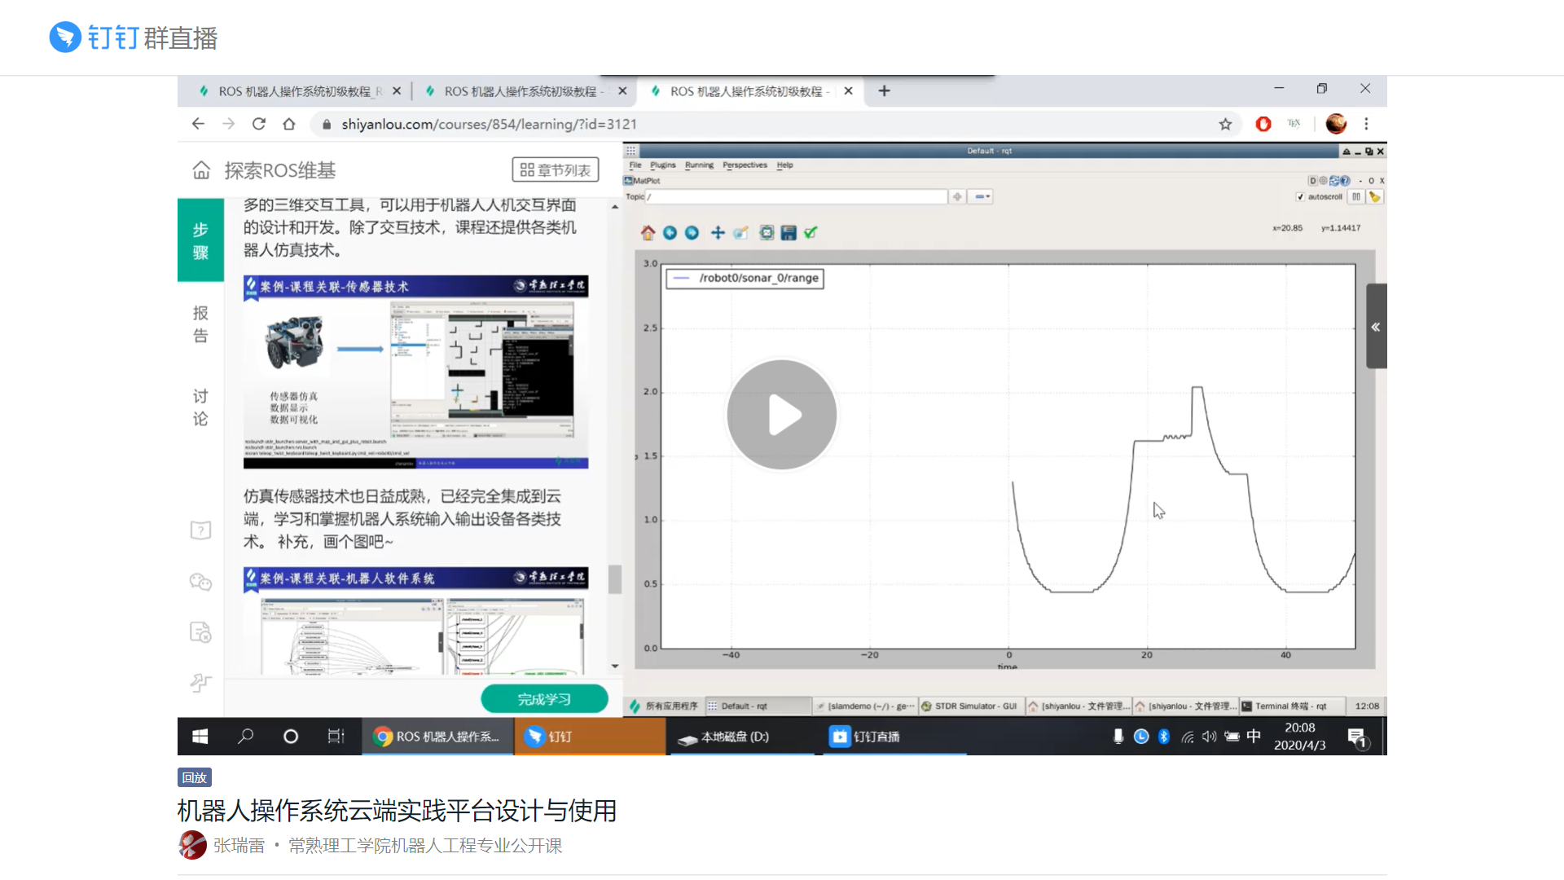Image resolution: width=1564 pixels, height=880 pixels.
Task: Click the back-to-previous-view arrow icon
Action: 670,233
